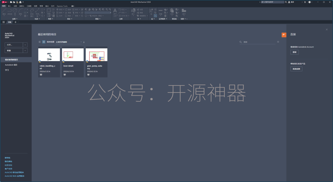Select the Line (直线) tool
Image resolution: width=333 pixels, height=182 pixels.
pos(4,11)
